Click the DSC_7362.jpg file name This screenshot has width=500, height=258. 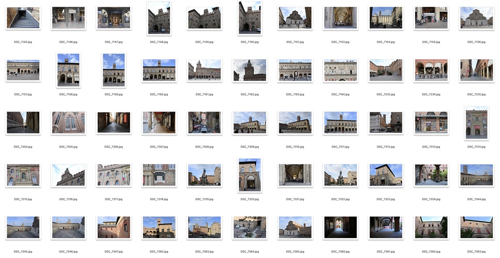pos(159,252)
